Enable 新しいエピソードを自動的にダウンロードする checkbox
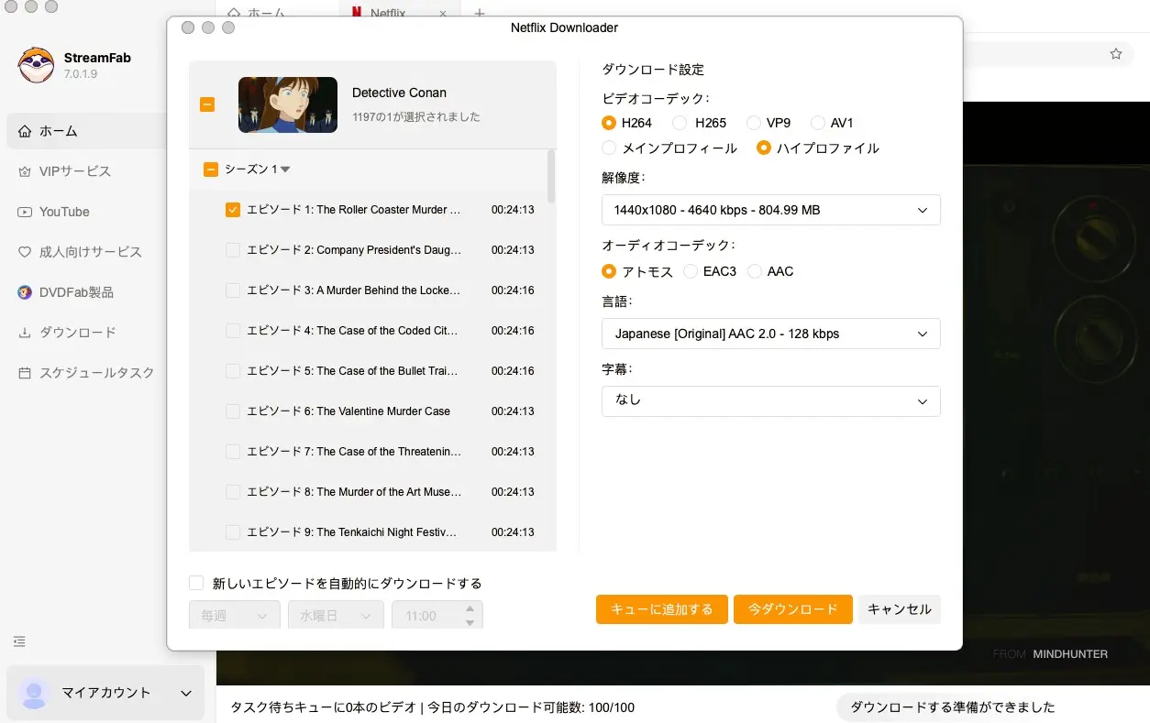Viewport: 1150px width, 723px height. tap(196, 583)
